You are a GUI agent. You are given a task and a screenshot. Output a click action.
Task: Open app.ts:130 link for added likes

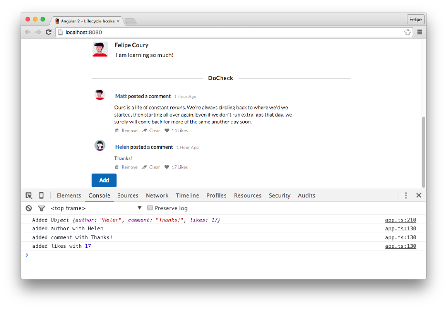(401, 246)
